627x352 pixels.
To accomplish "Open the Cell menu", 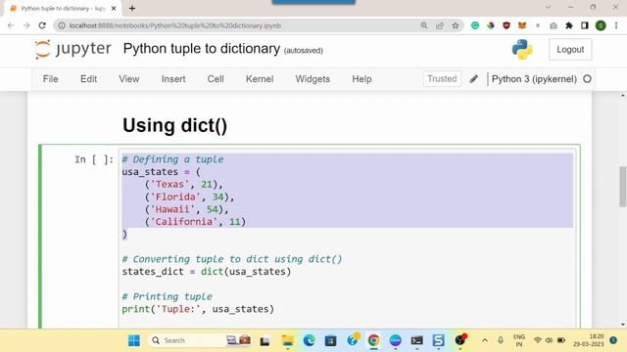I will pyautogui.click(x=216, y=79).
